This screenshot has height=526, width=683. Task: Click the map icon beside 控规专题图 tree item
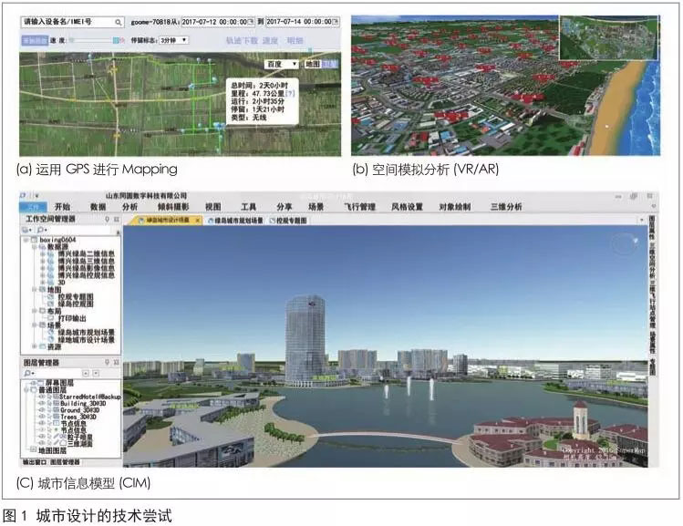pos(51,296)
